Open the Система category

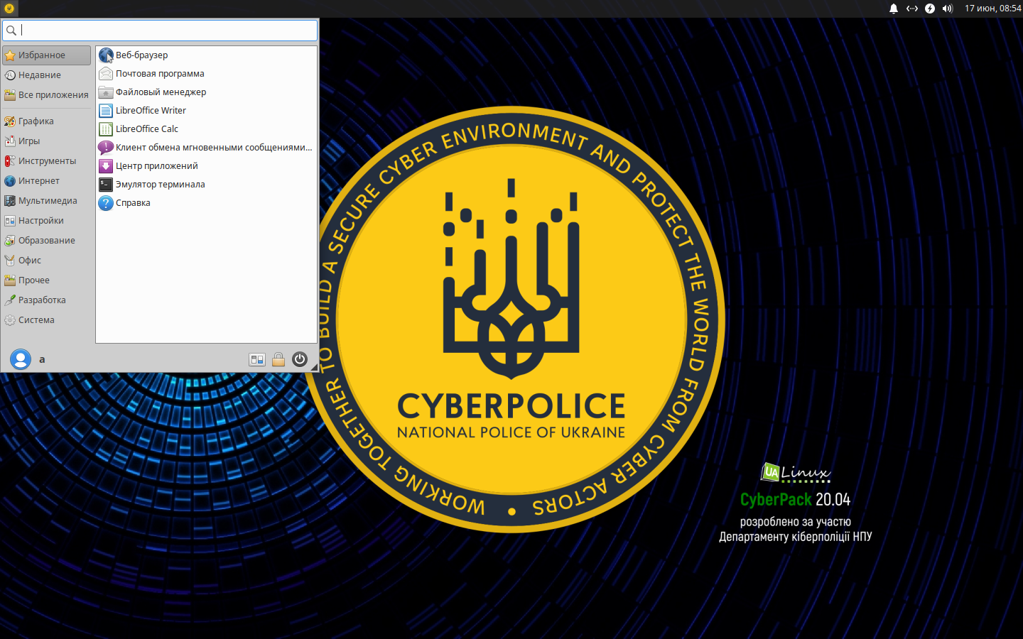coord(47,320)
